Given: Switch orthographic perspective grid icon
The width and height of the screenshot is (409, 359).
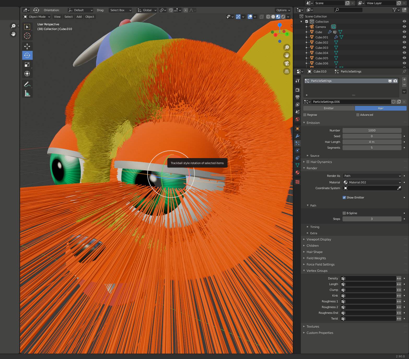Looking at the screenshot, I should [287, 71].
